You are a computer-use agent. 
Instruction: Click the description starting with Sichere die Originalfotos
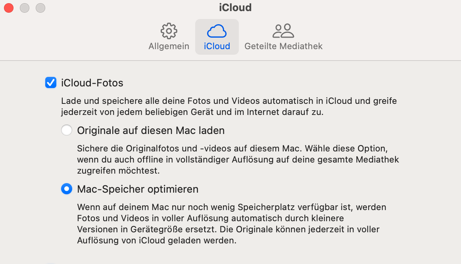238,160
